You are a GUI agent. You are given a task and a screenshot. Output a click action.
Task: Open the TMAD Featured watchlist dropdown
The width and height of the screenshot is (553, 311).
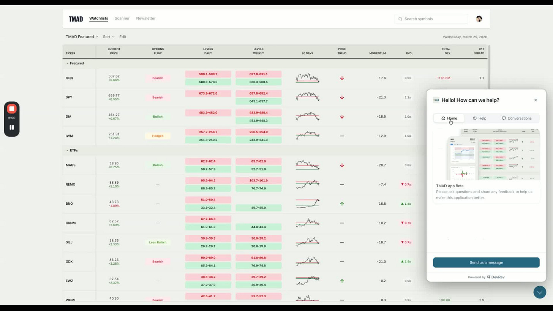pos(82,37)
